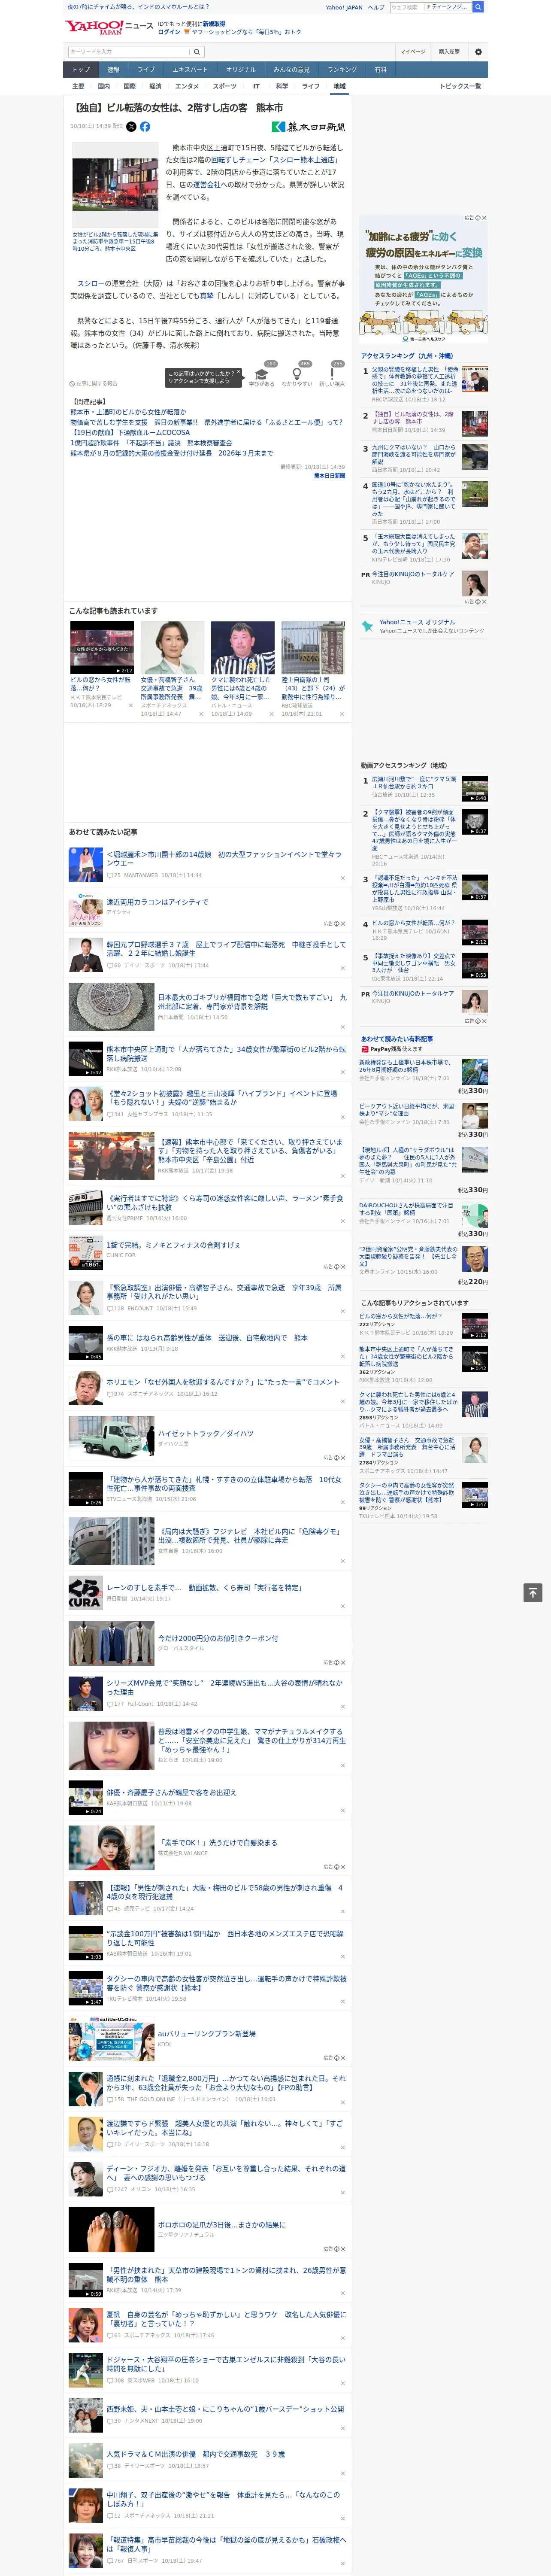Open the マイページ link
551x2576 pixels.
tap(413, 52)
